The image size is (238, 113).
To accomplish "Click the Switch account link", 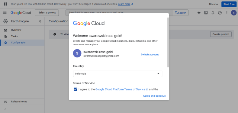I will tap(150, 54).
